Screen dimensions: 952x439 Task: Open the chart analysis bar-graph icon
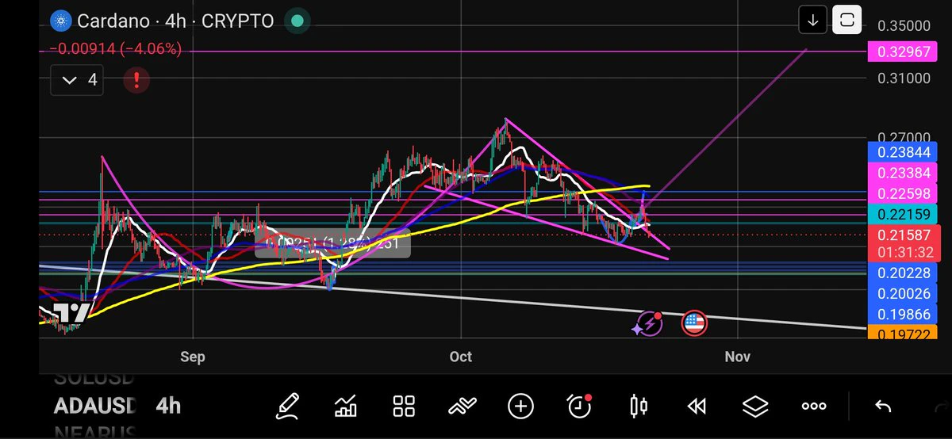pyautogui.click(x=346, y=407)
